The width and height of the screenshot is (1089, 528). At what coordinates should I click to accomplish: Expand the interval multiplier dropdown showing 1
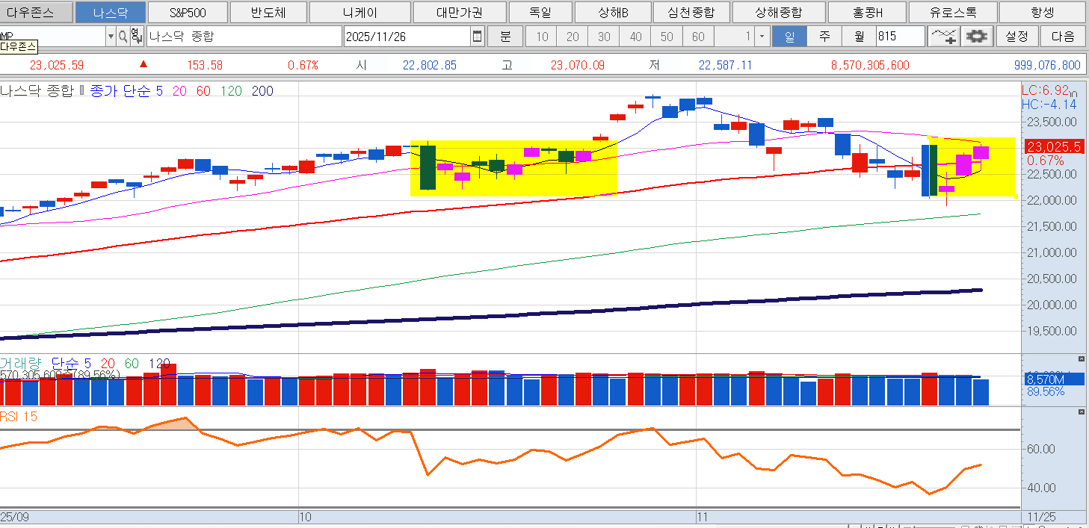click(762, 37)
